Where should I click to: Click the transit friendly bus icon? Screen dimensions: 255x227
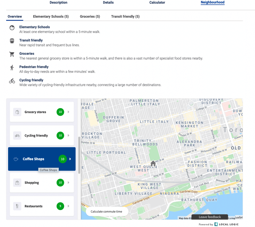coord(12,41)
